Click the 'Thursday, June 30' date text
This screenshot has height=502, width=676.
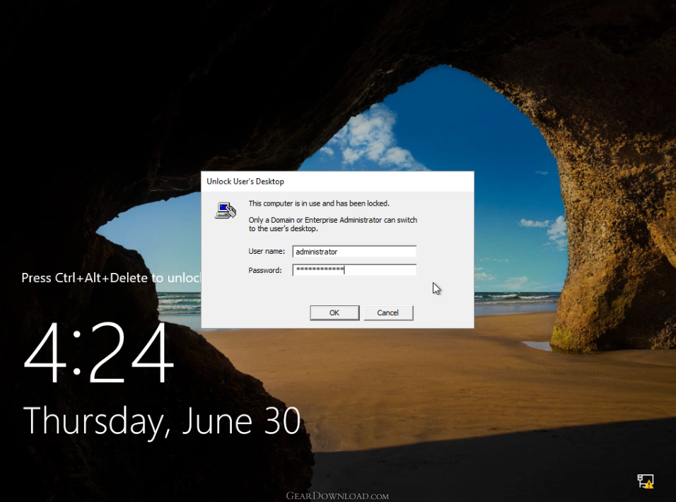tap(162, 421)
